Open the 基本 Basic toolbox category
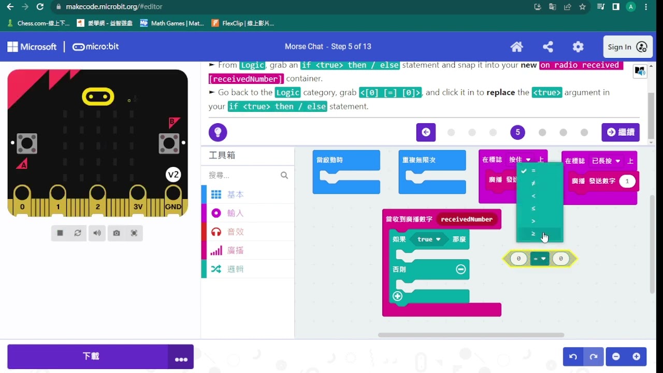The image size is (663, 373). click(248, 194)
